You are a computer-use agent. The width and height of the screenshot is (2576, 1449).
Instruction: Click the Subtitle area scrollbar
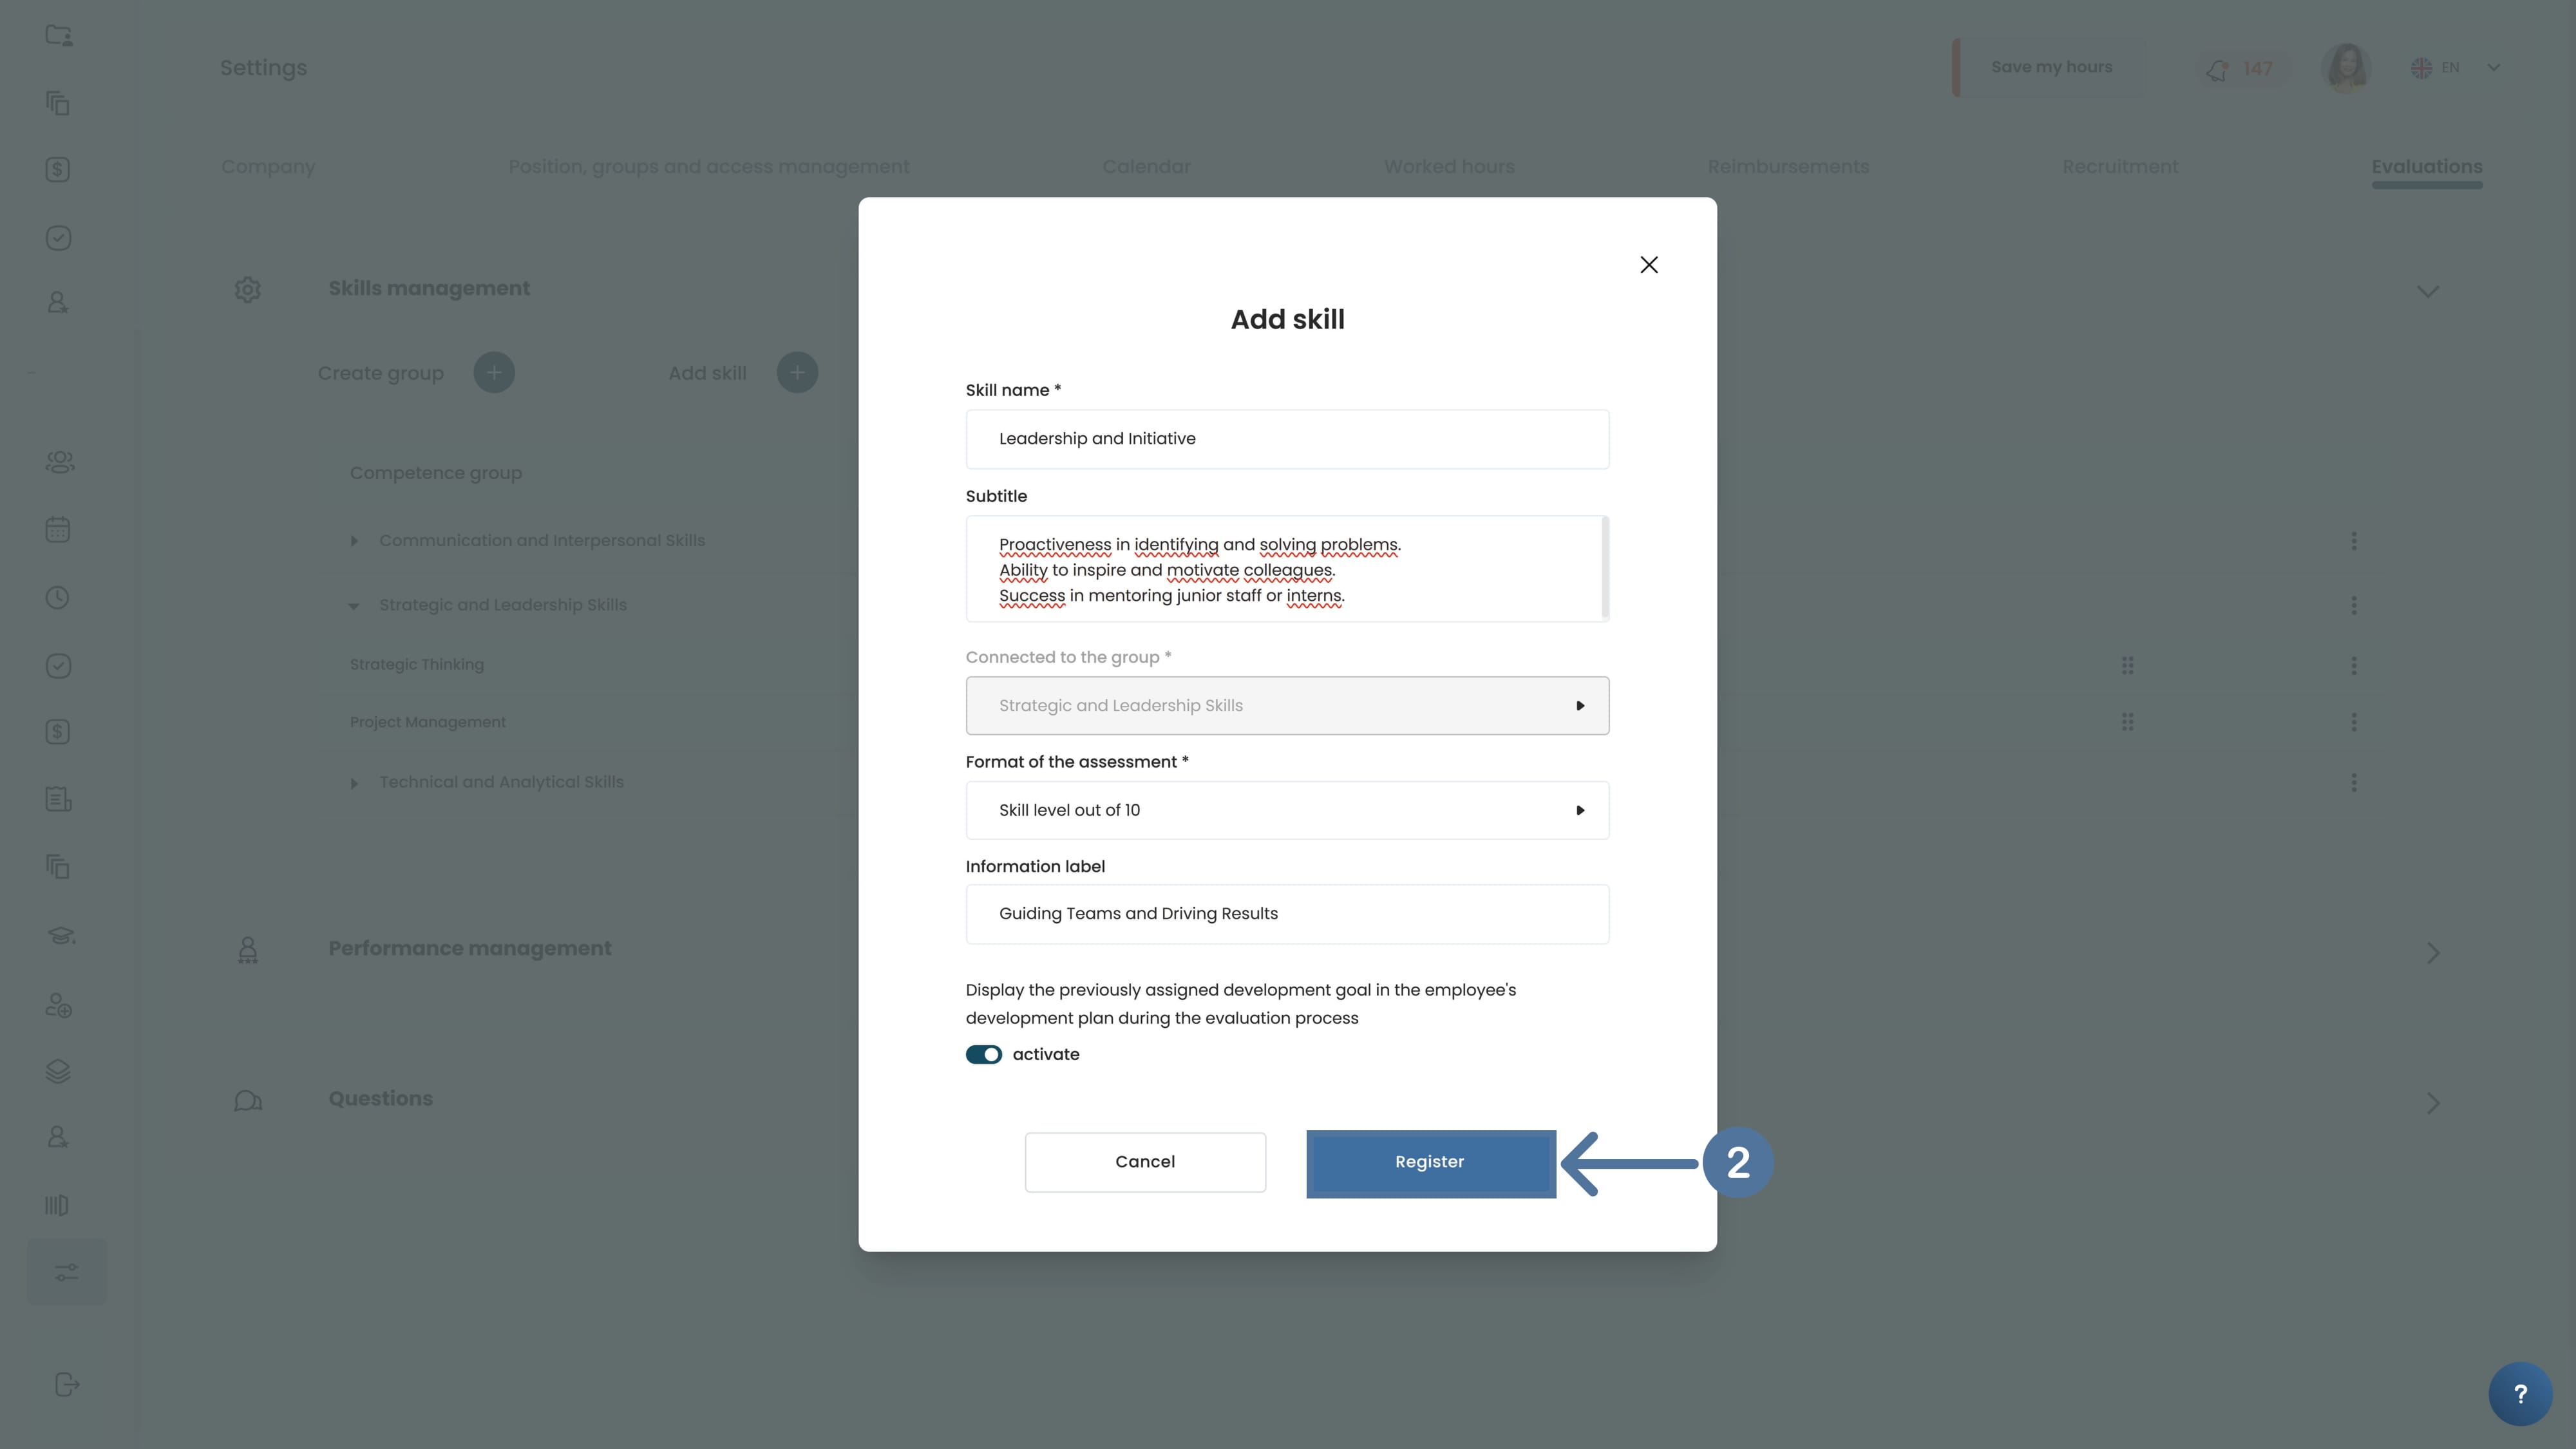[1605, 567]
